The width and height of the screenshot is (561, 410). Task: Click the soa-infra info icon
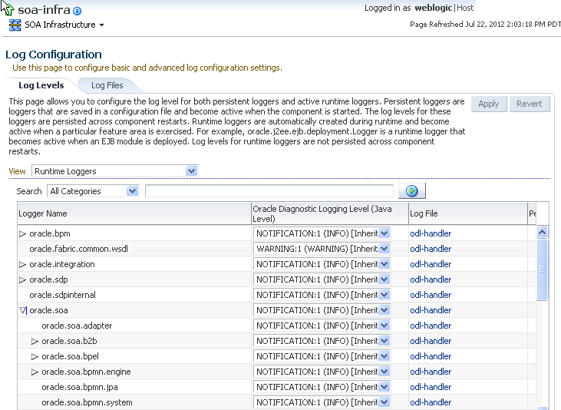pos(77,11)
